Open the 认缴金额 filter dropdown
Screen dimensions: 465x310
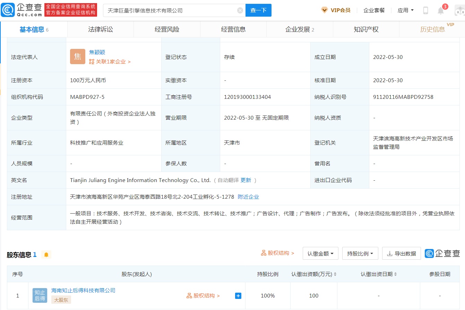click(320, 253)
